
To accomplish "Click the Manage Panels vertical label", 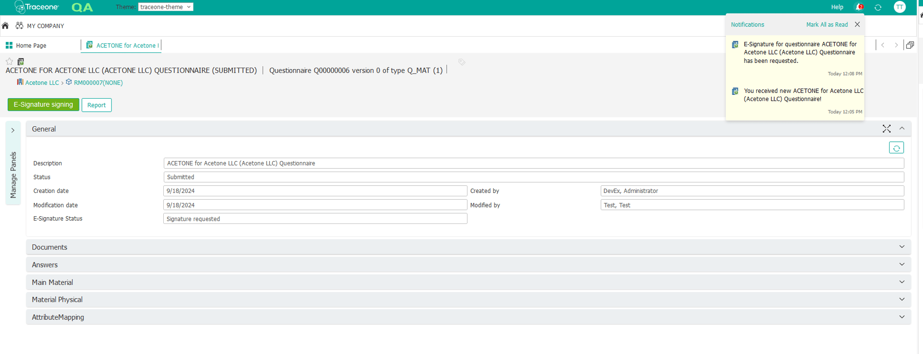I will [13, 175].
